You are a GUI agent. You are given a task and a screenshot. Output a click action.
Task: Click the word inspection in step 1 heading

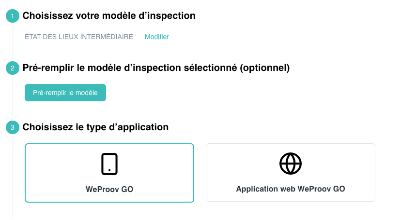[171, 16]
